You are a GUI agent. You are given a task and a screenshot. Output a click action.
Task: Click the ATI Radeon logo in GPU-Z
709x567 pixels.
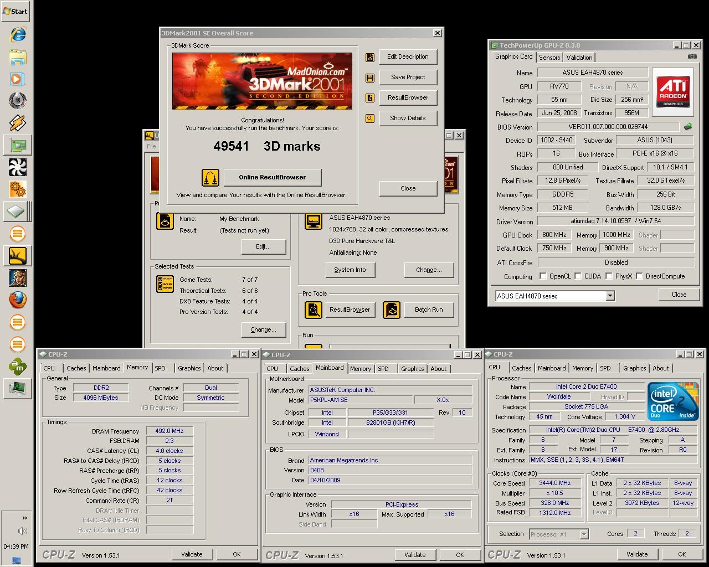pyautogui.click(x=673, y=92)
